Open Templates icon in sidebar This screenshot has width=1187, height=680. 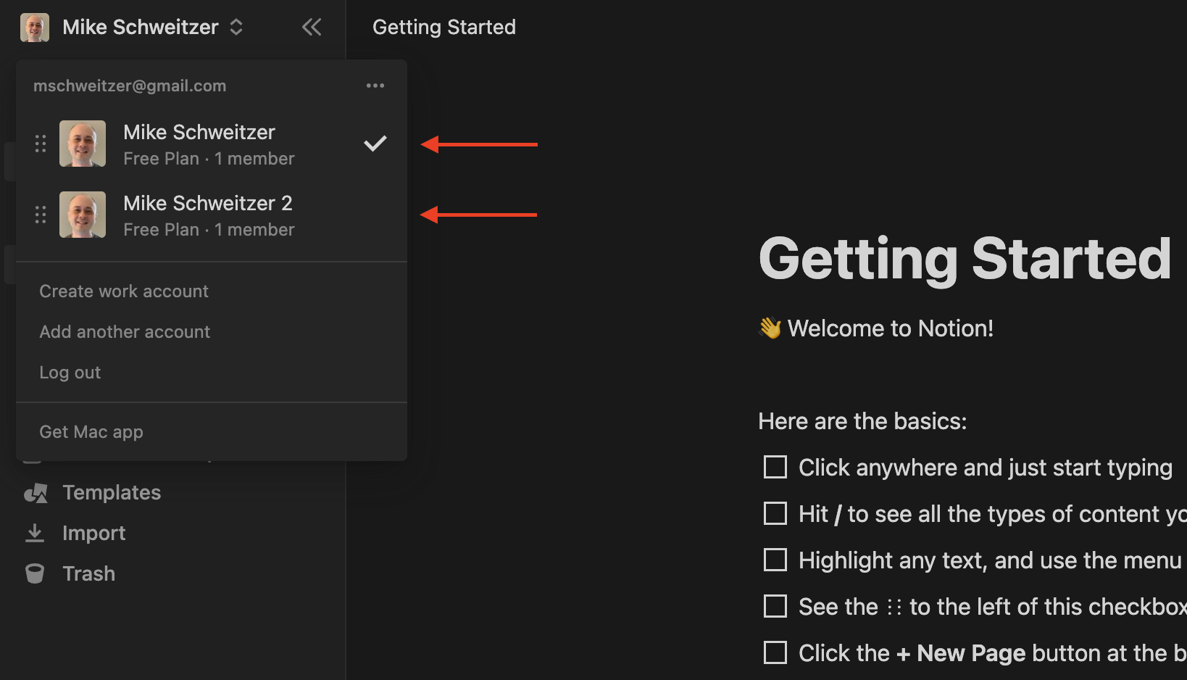coord(36,493)
